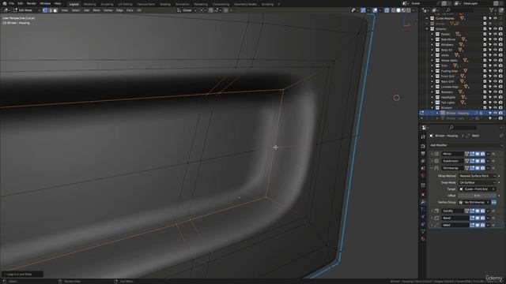
Task: Click the Shrinkwrap Target object field
Action: (478, 189)
